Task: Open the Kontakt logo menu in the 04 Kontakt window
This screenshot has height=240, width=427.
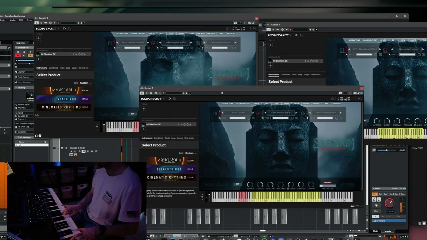Action: tap(47, 28)
